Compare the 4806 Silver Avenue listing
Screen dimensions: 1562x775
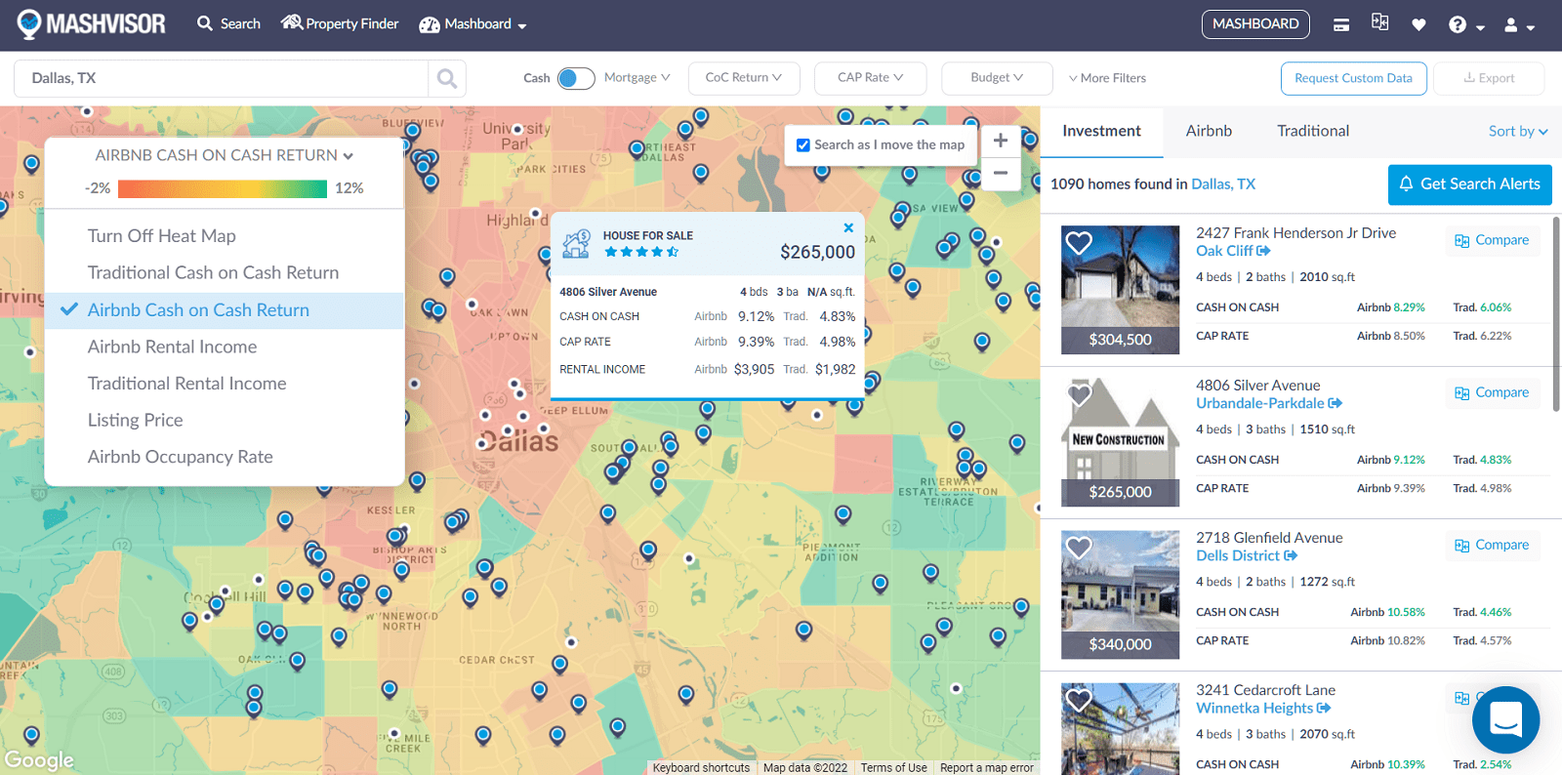pos(1492,392)
